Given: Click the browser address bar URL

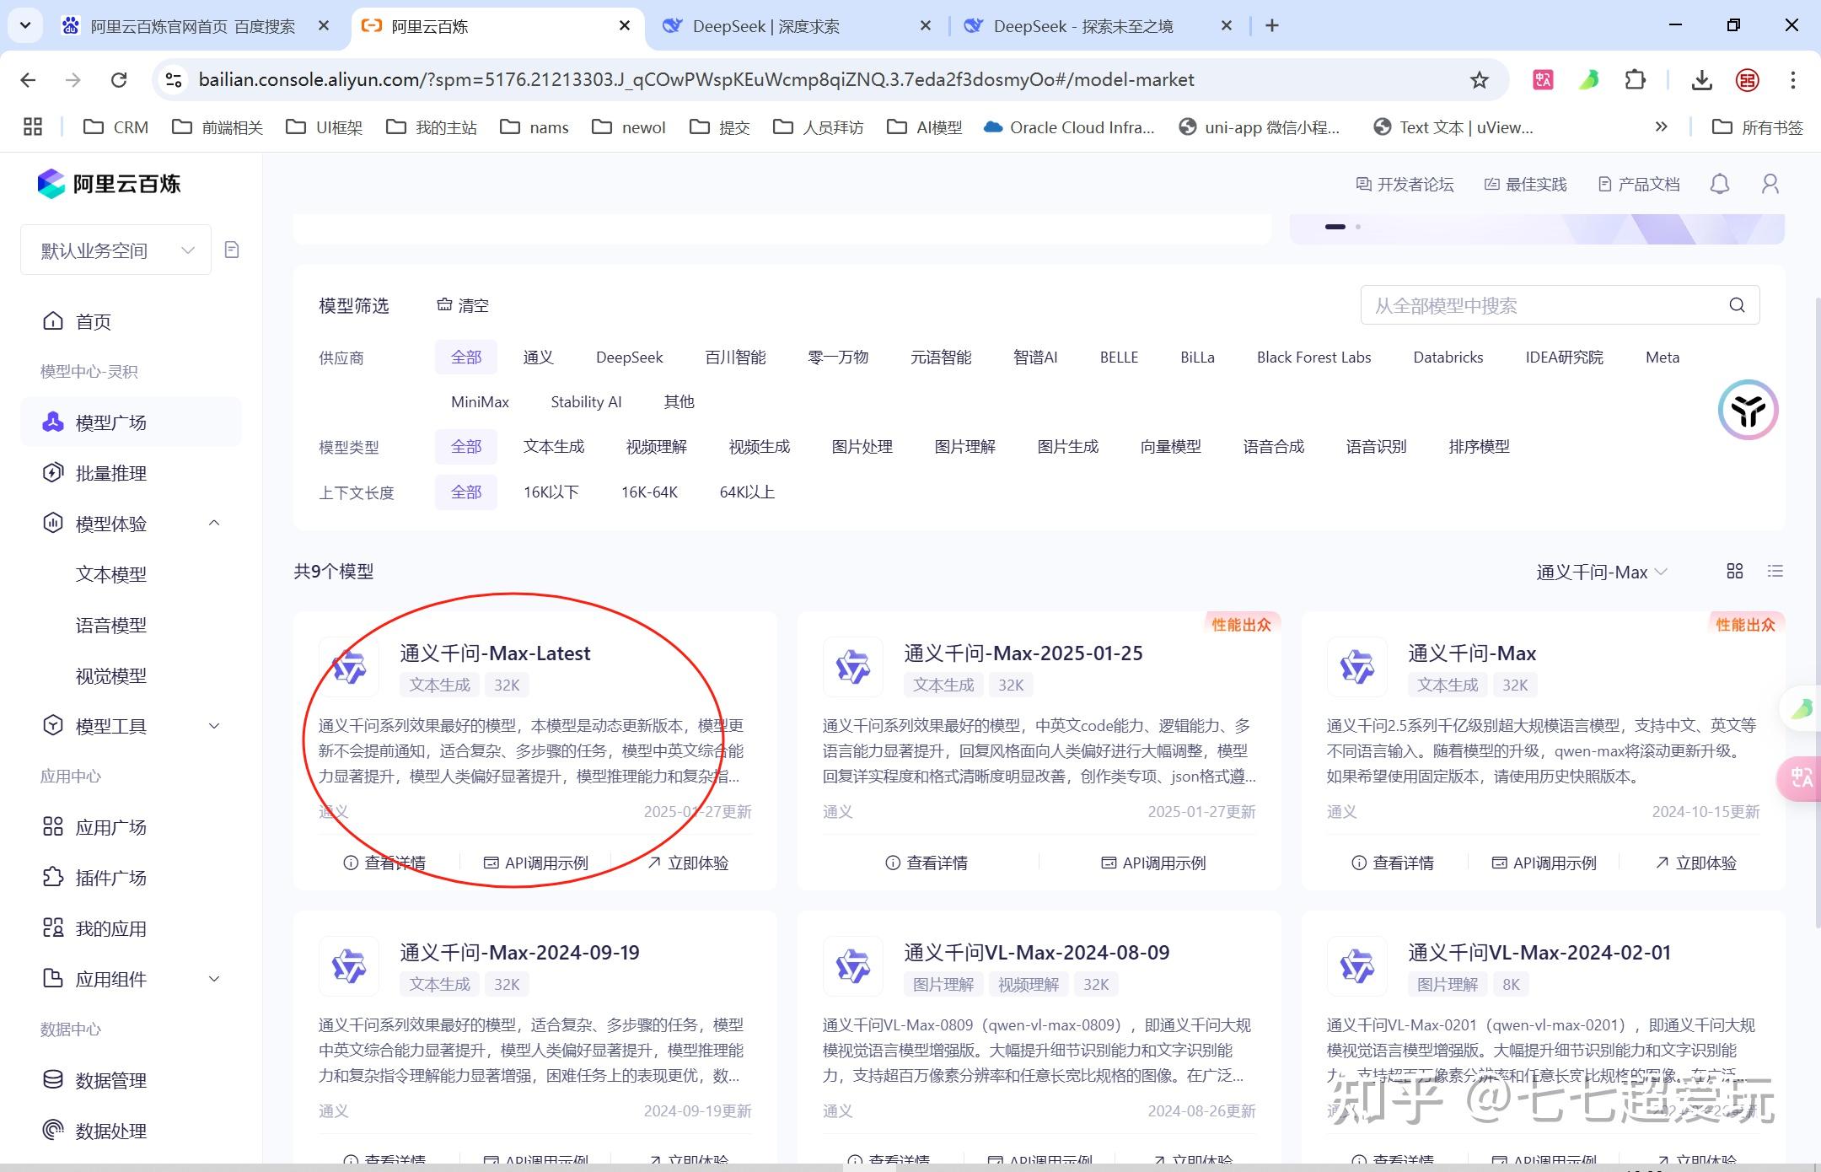Looking at the screenshot, I should (x=696, y=80).
